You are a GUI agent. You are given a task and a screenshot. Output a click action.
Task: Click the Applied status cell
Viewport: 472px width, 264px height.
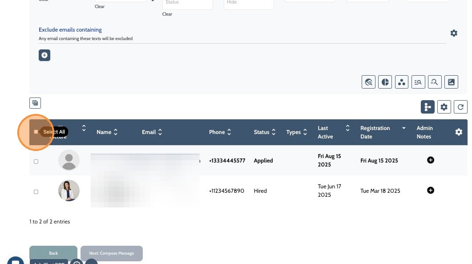coord(263,161)
